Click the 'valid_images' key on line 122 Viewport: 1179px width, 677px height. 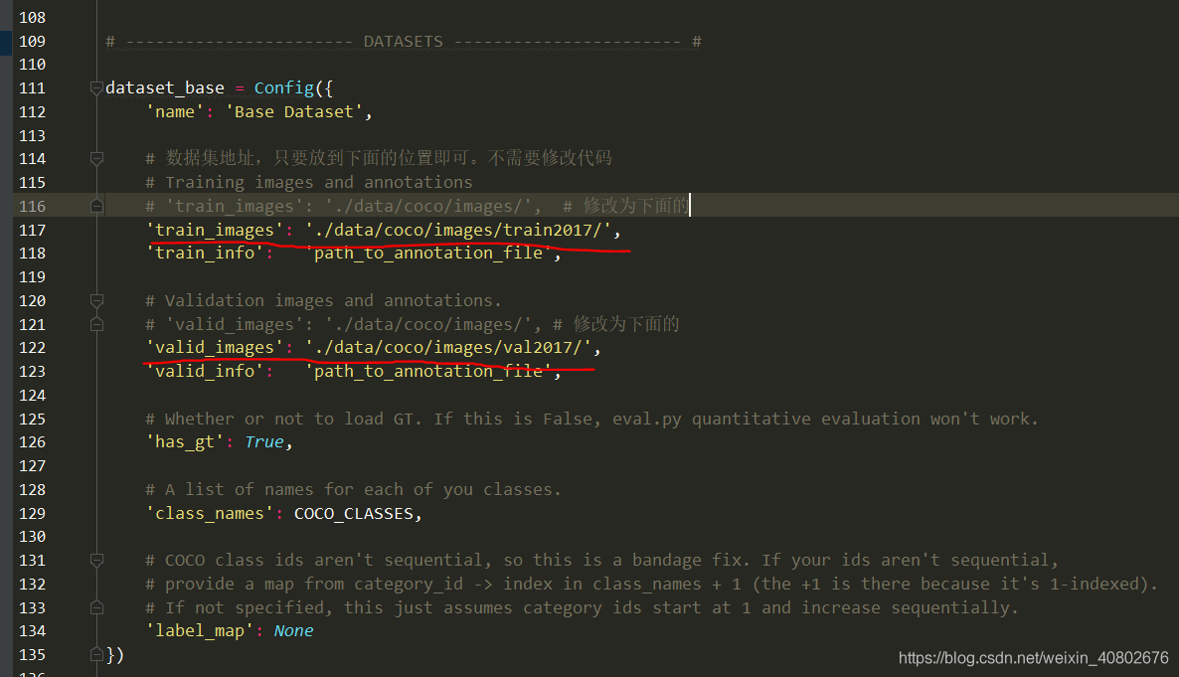215,348
